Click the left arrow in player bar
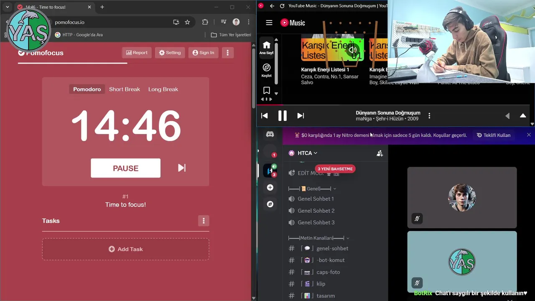535x301 pixels. (507, 116)
